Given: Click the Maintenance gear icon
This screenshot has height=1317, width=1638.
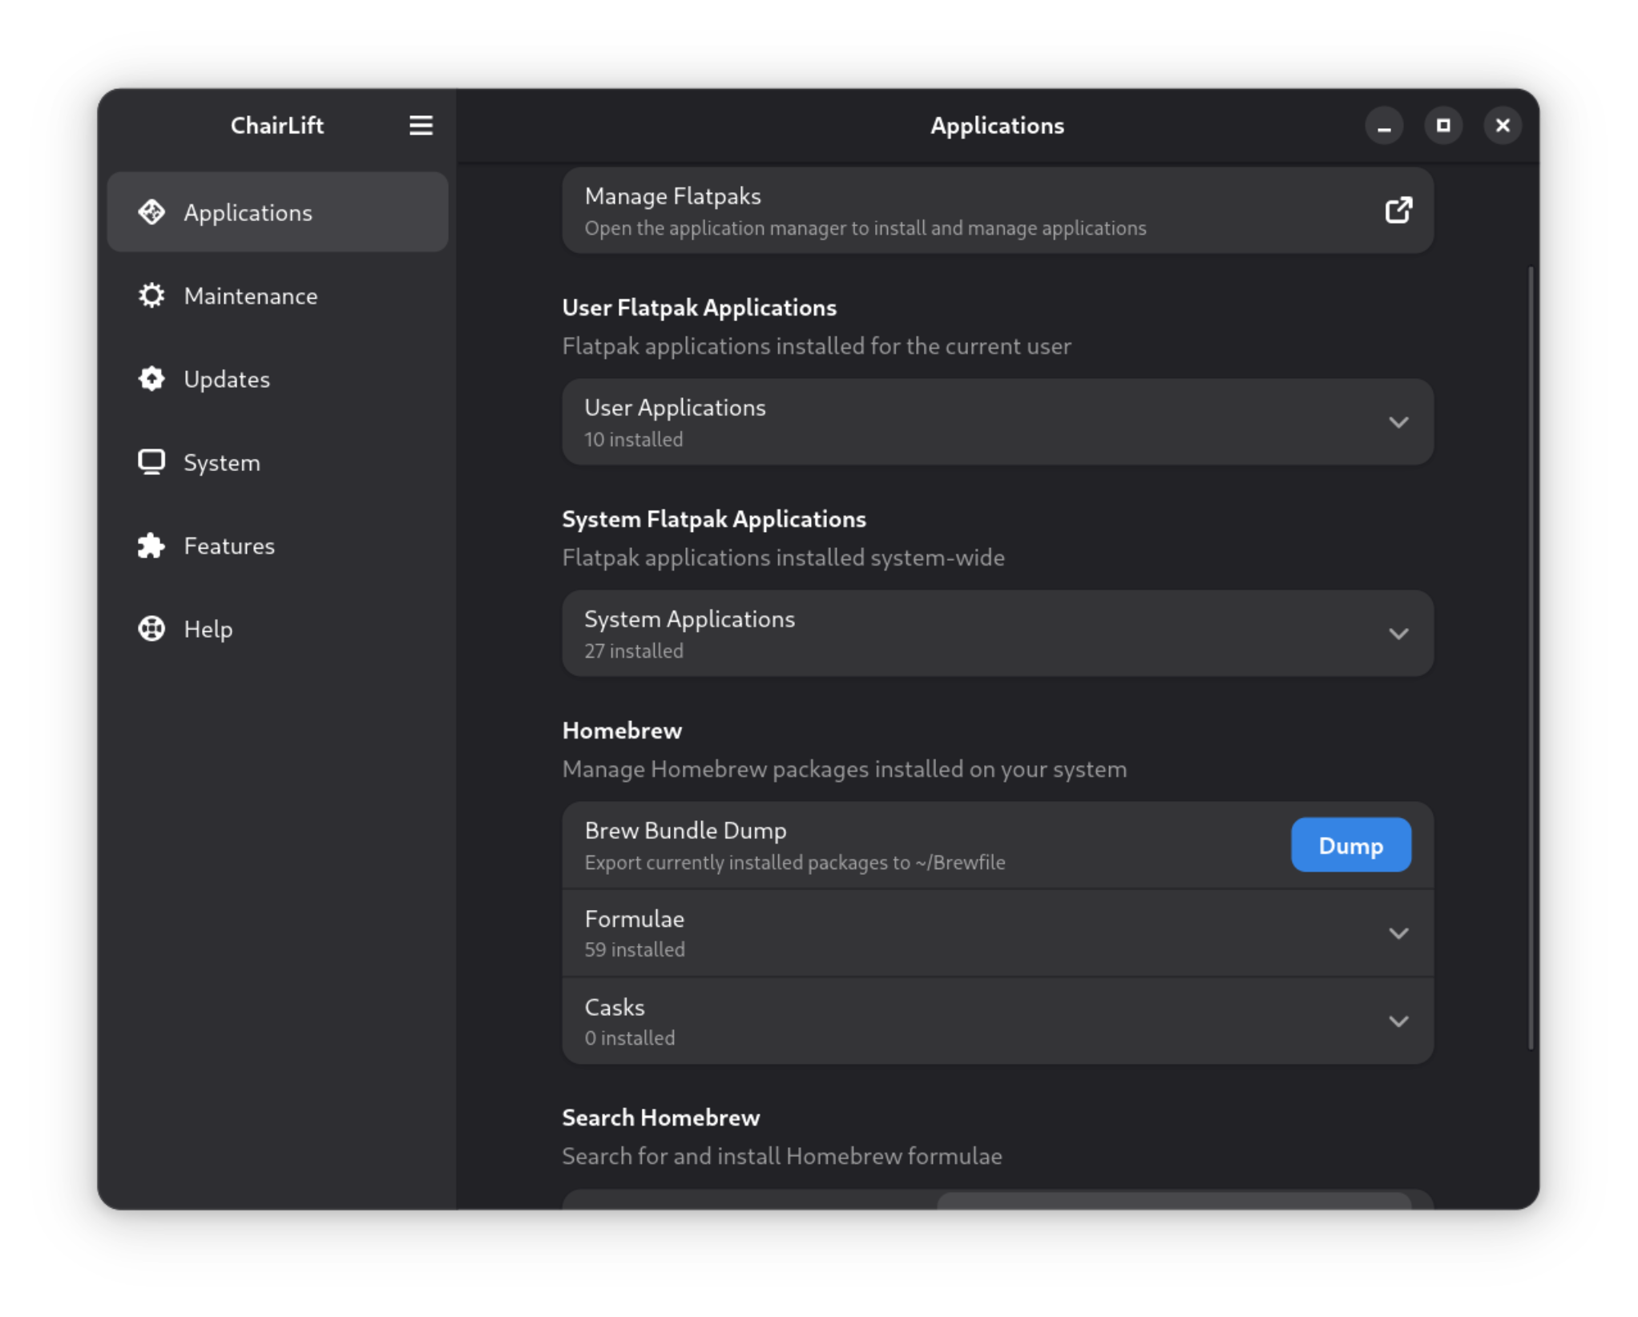Looking at the screenshot, I should pos(151,296).
